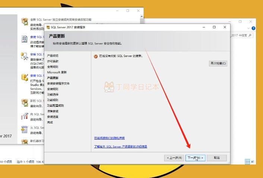This screenshot has height=178, width=263.
Task: Click the 2017 中搜索 search box
Action: pyautogui.click(x=241, y=35)
